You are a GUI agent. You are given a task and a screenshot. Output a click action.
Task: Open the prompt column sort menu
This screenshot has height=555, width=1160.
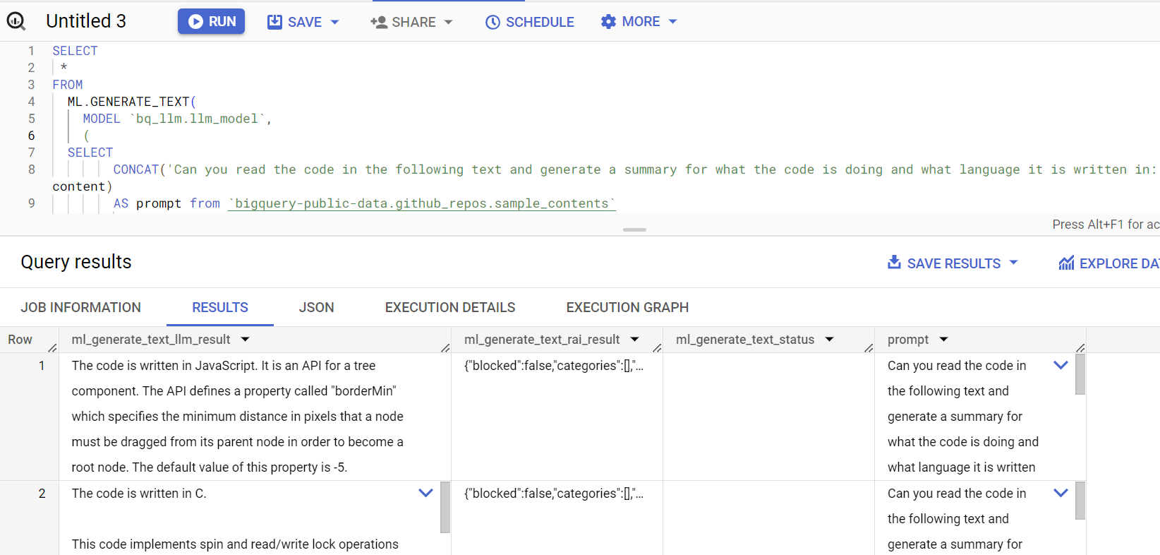[x=944, y=340]
